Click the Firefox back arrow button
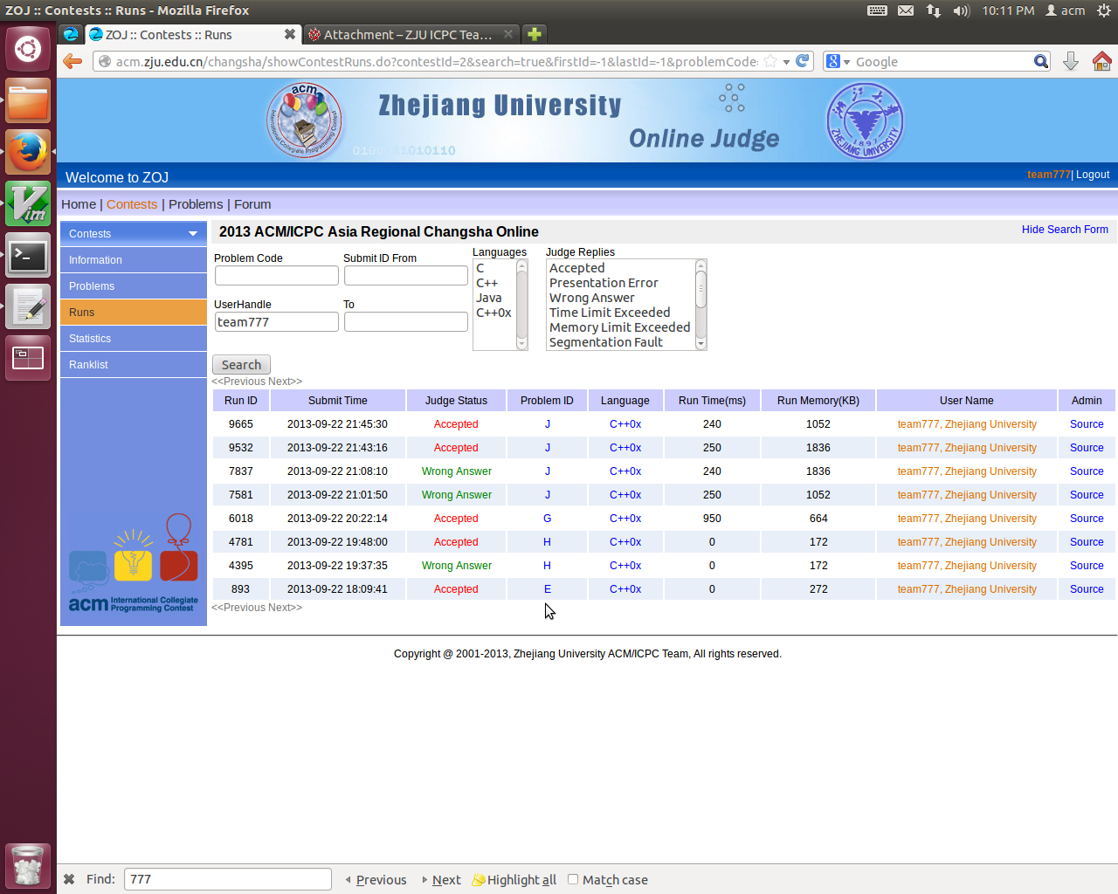The height and width of the screenshot is (894, 1118). 72,61
